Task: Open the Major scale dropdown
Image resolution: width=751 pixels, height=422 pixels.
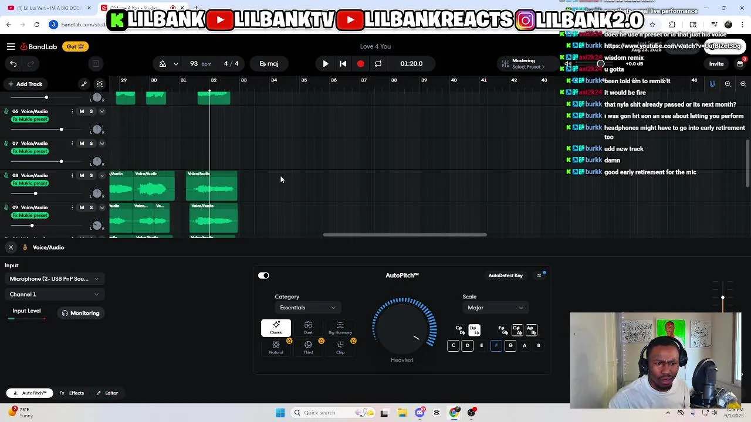Action: tap(495, 308)
